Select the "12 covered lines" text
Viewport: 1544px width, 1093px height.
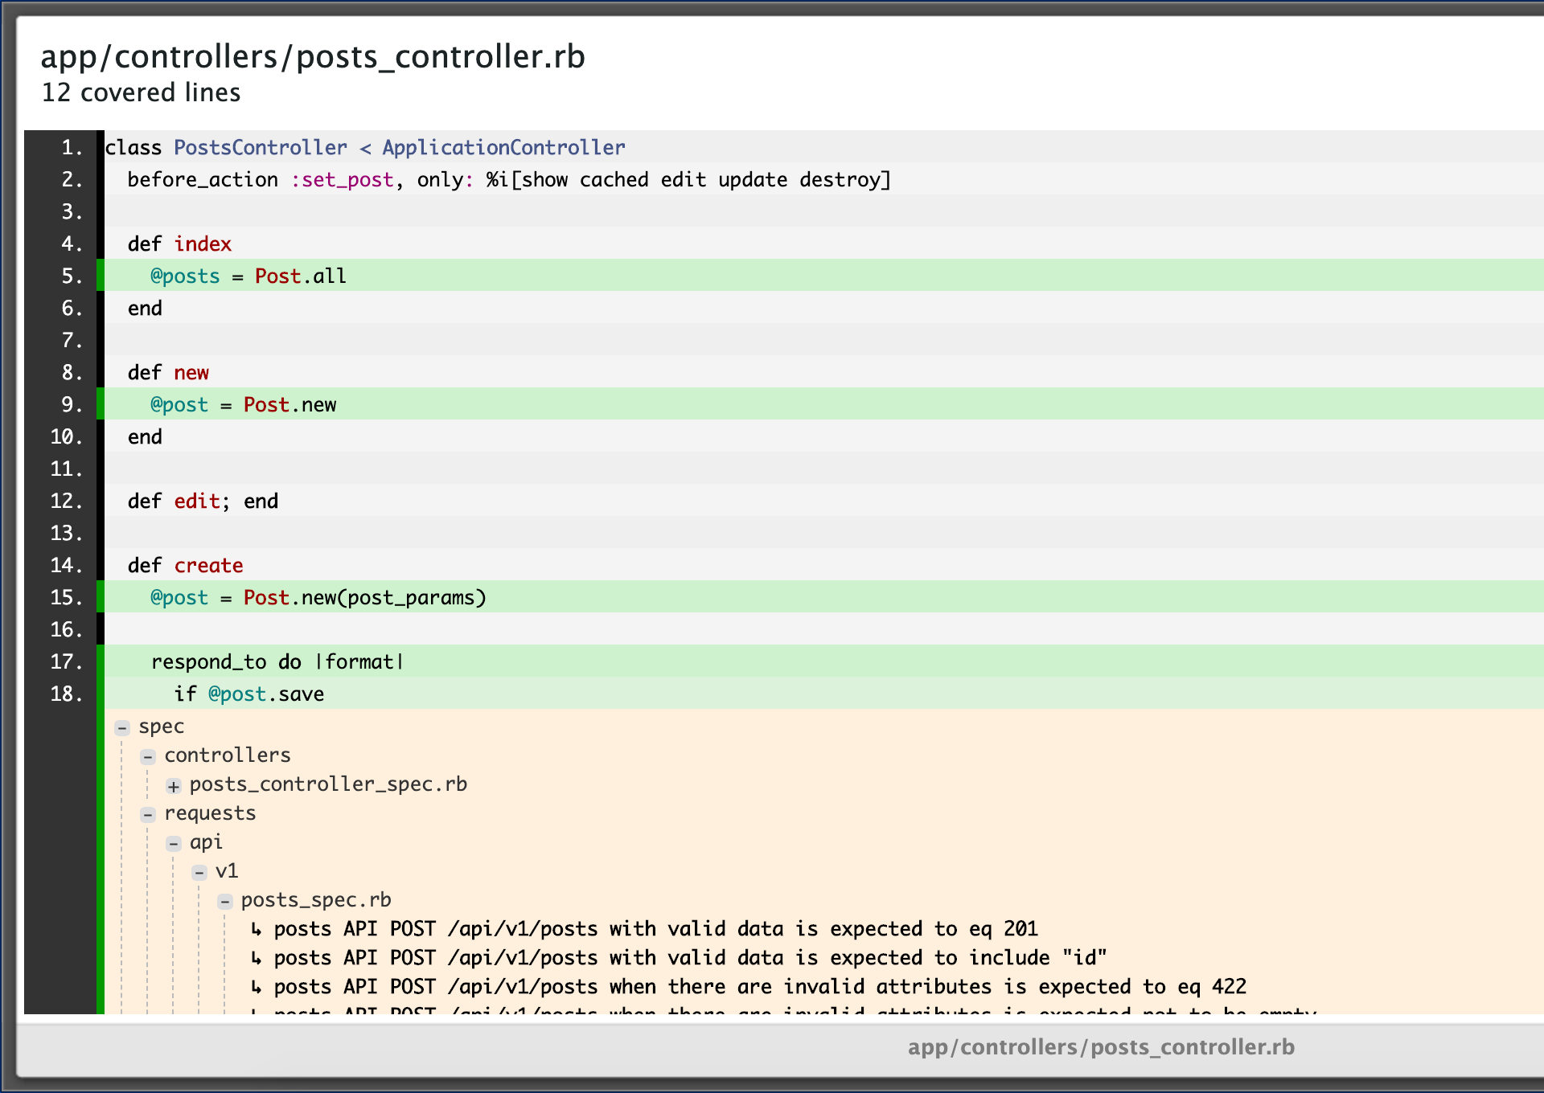[x=141, y=93]
